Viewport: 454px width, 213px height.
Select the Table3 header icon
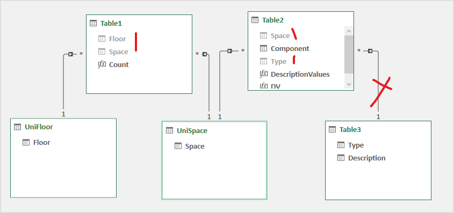(332, 129)
